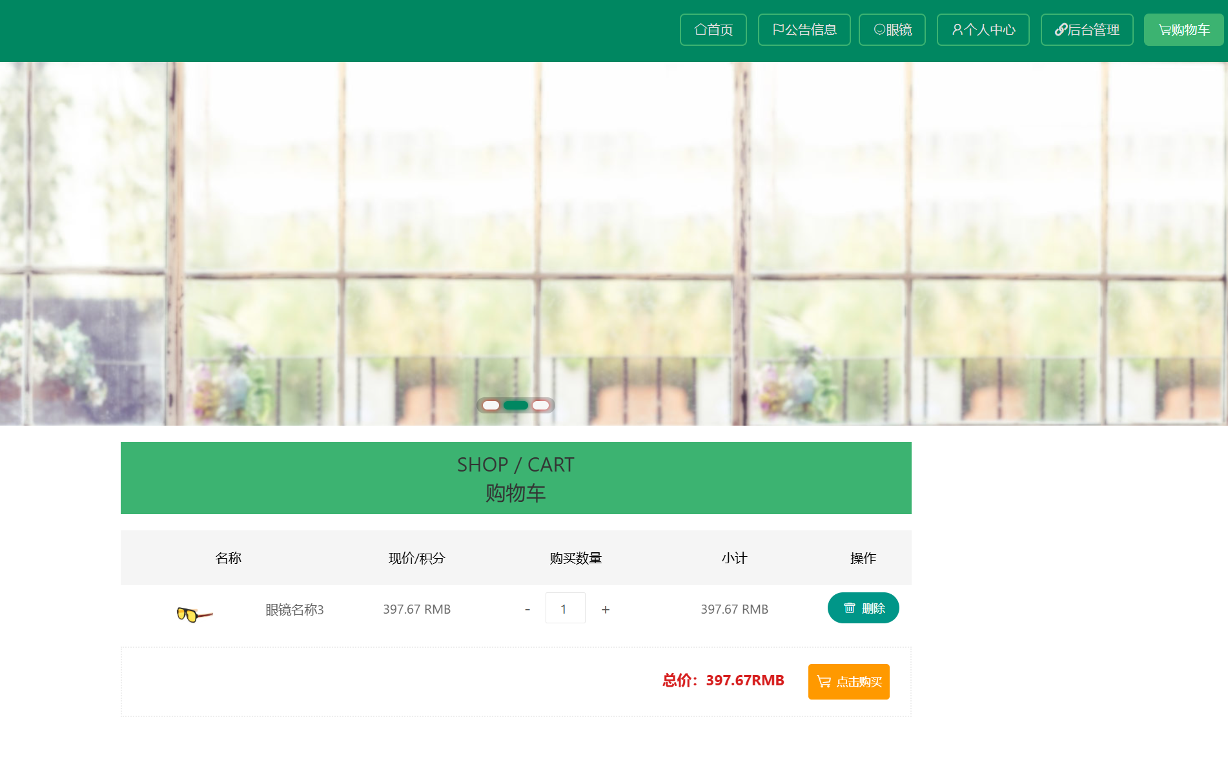Select the third carousel indicator dot

[x=540, y=406]
